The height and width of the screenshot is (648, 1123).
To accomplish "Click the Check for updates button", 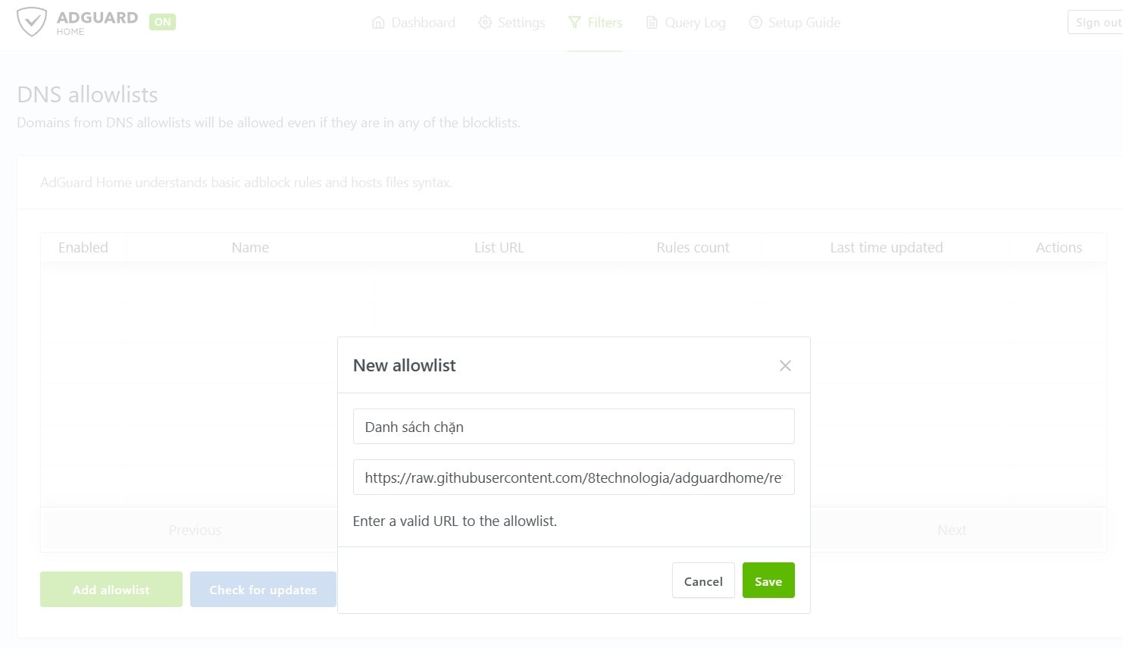I will pos(263,590).
